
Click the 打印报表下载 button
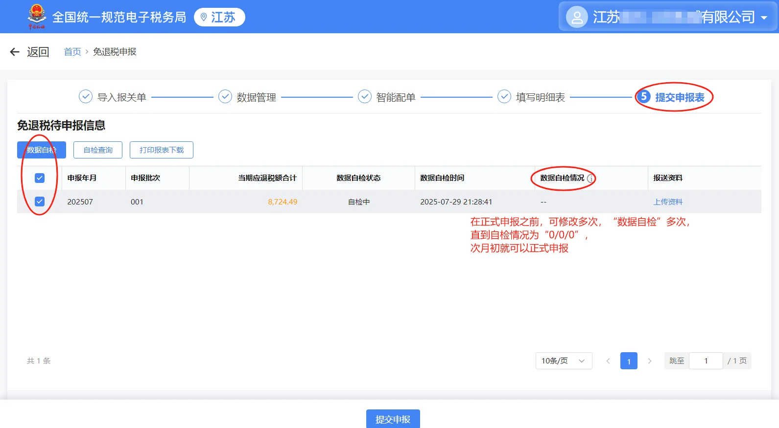(162, 150)
